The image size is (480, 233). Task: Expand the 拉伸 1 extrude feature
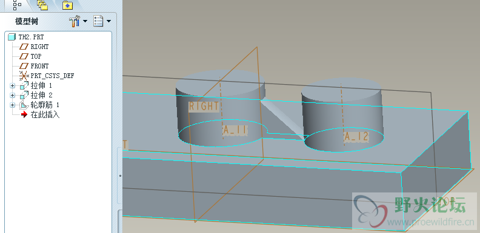coord(12,85)
